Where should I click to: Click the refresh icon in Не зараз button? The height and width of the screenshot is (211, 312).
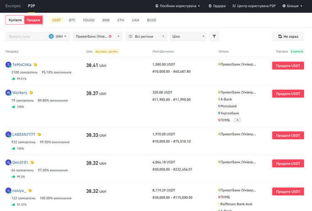(280, 37)
